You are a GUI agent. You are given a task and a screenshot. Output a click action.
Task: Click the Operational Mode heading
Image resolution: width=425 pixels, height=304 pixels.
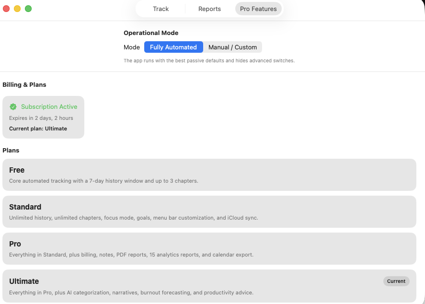[151, 33]
